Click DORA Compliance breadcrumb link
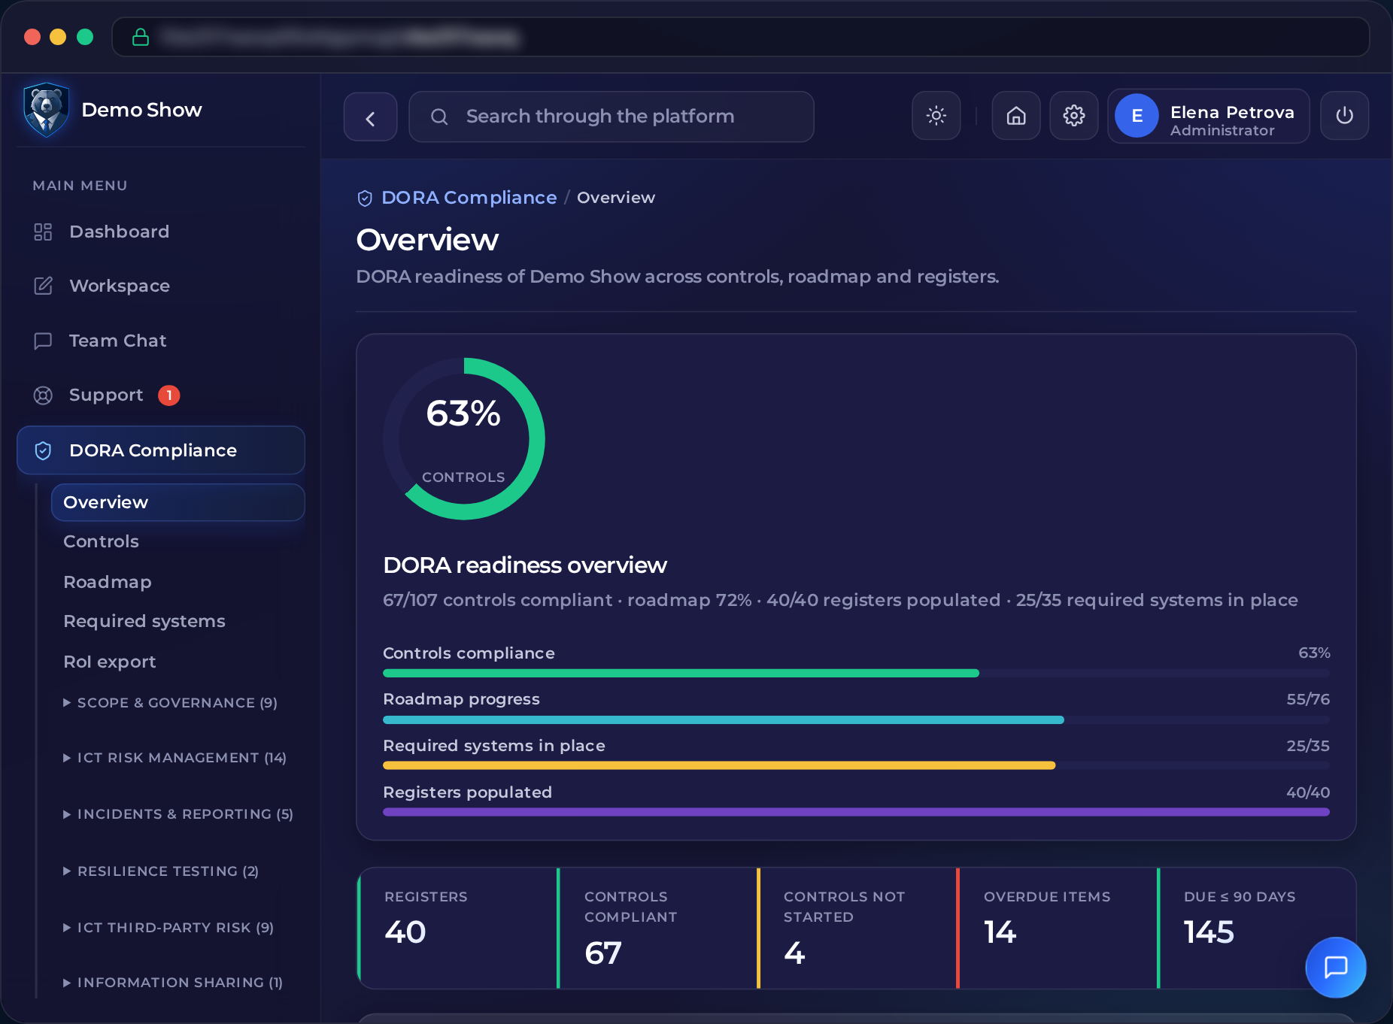 pyautogui.click(x=469, y=198)
